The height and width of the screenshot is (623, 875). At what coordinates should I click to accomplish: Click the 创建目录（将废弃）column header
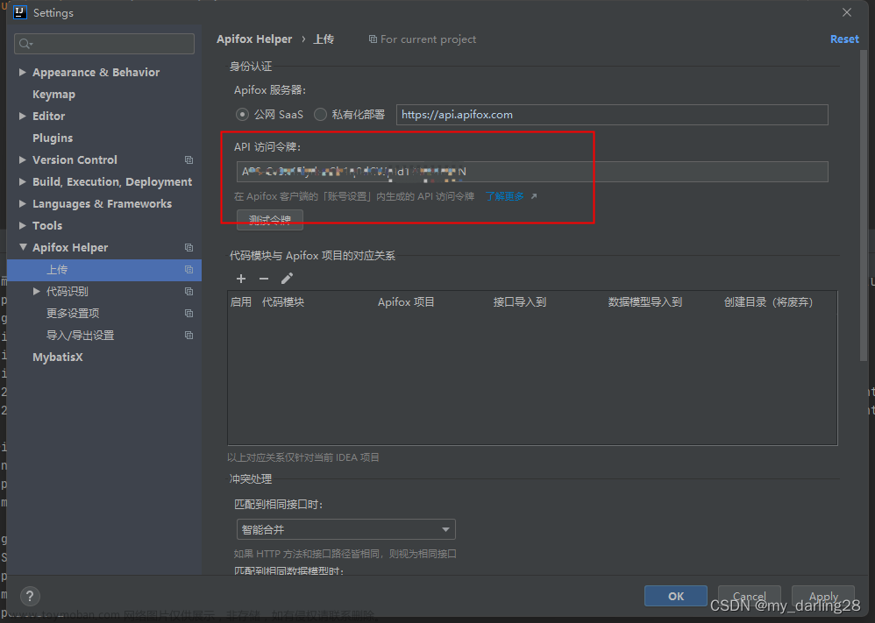point(768,302)
